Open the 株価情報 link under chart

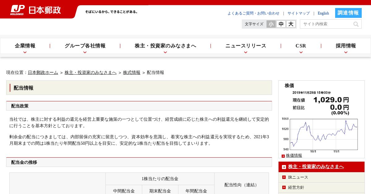tap(294, 156)
